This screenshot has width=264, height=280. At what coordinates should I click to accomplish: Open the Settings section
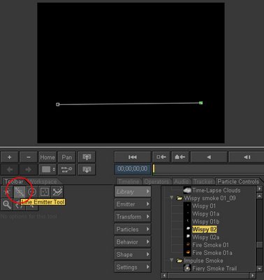[x=133, y=267]
